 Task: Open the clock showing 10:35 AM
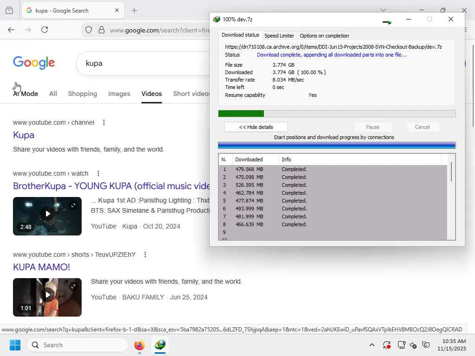coord(452,345)
